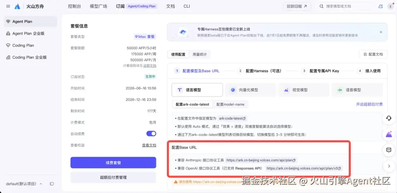Open the notification icon in header
The width and height of the screenshot is (397, 193).
(x=380, y=6)
